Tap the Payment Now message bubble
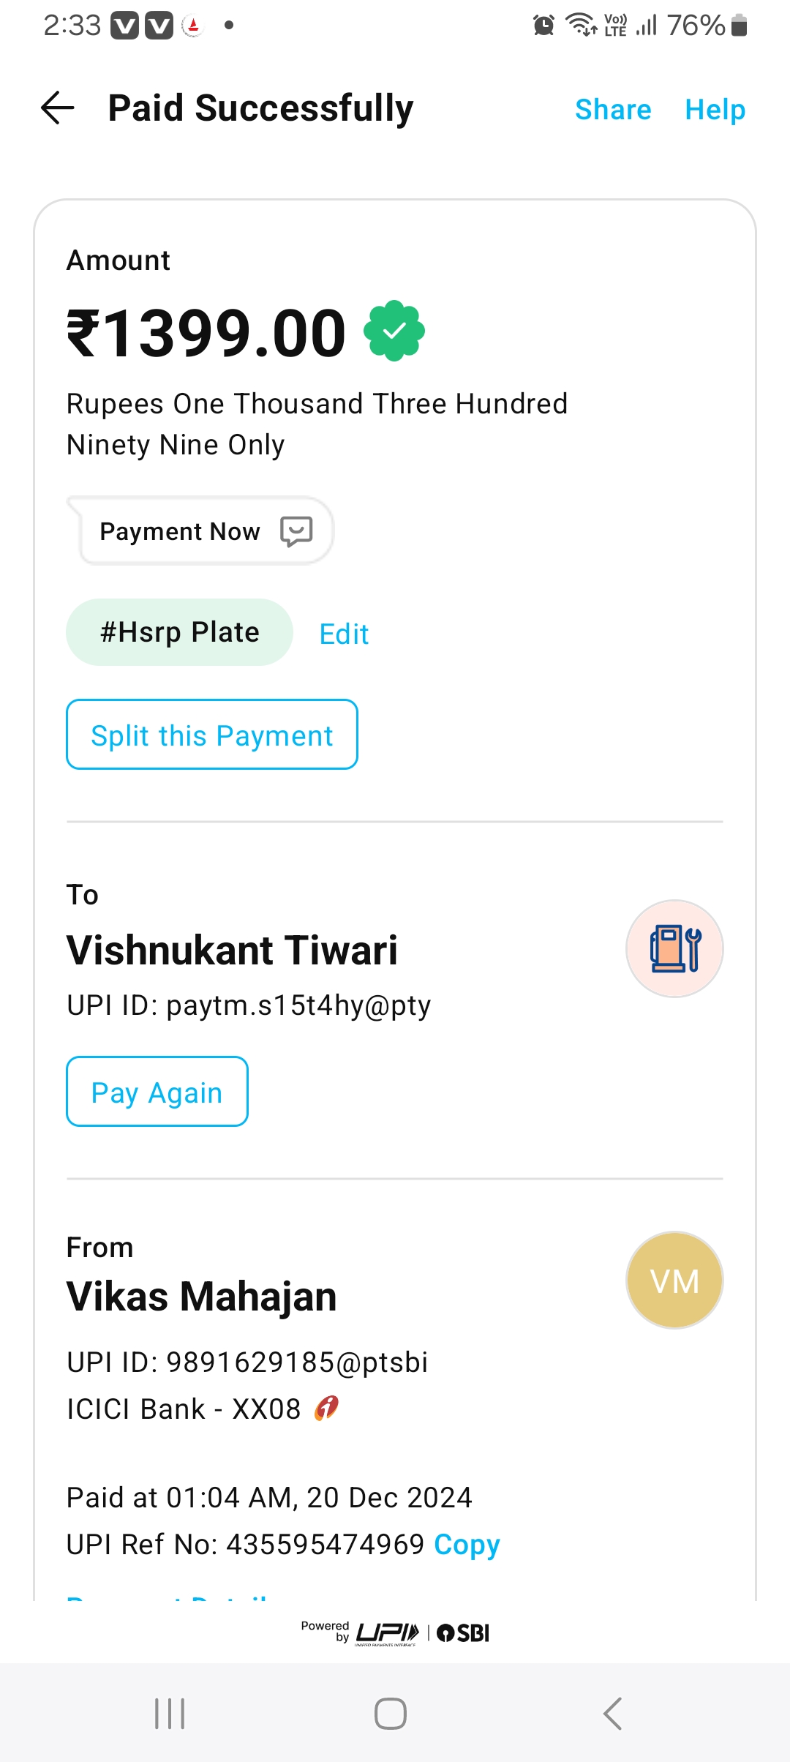Viewport: 790px width, 1762px height. click(x=180, y=531)
